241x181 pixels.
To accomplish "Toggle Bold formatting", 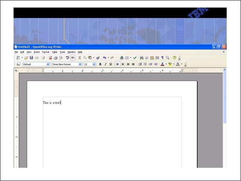I will pyautogui.click(x=100, y=64).
